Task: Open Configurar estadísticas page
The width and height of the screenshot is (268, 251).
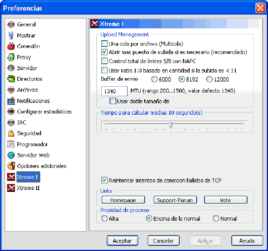Action: 44,112
